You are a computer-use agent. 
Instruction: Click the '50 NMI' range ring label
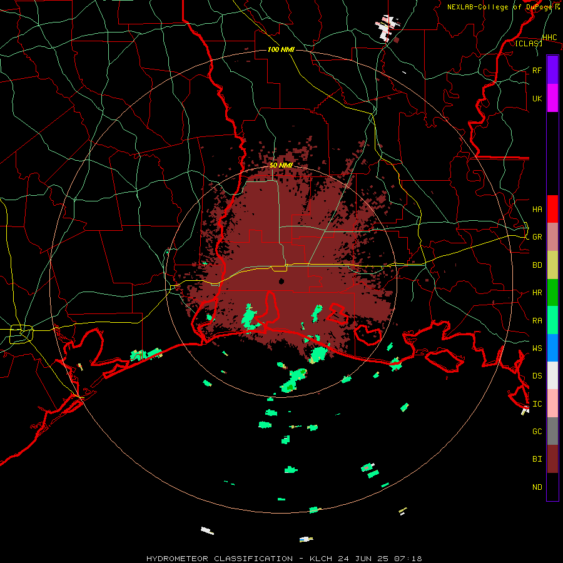coord(281,165)
